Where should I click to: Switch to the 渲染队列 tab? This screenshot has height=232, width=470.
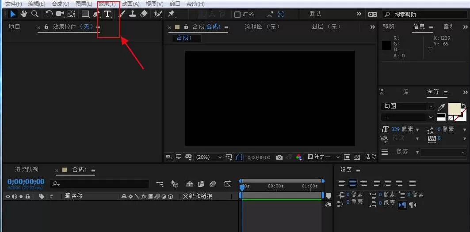[x=27, y=169]
